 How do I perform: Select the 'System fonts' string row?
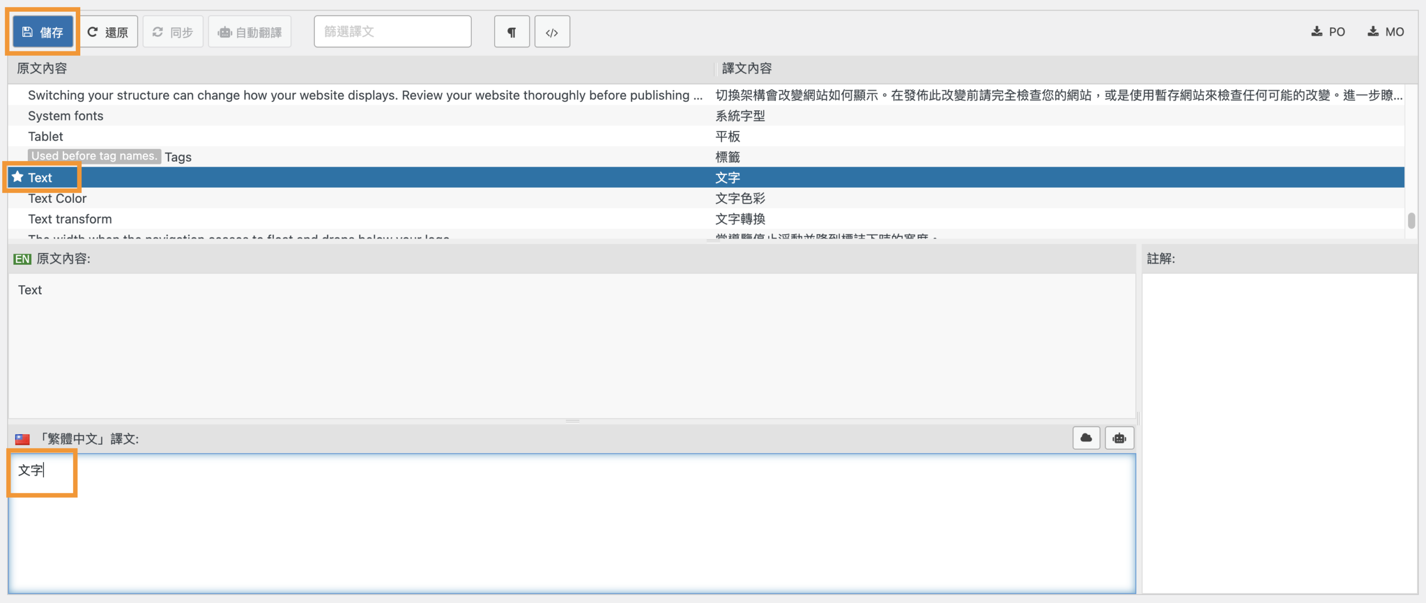[66, 116]
